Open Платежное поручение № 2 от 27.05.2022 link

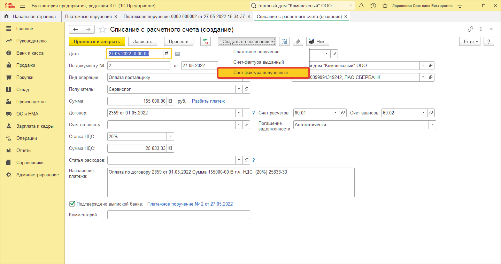[190, 204]
